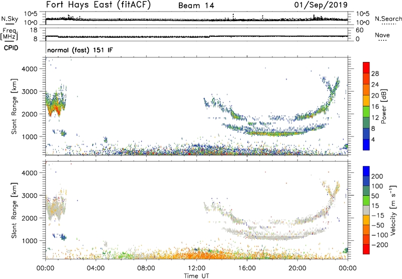402x279 pixels.
Task: Click the 'Slant Range [km]' label of velocity panel
Action: tap(14, 210)
